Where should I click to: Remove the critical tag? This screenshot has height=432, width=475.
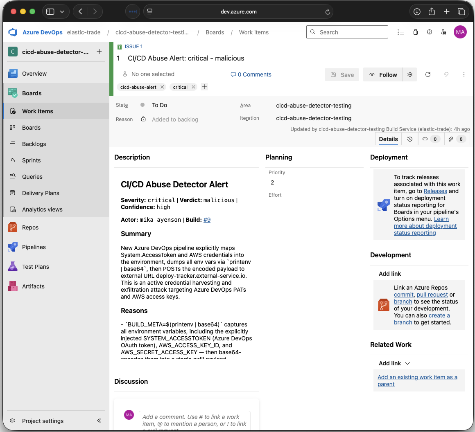coord(193,87)
